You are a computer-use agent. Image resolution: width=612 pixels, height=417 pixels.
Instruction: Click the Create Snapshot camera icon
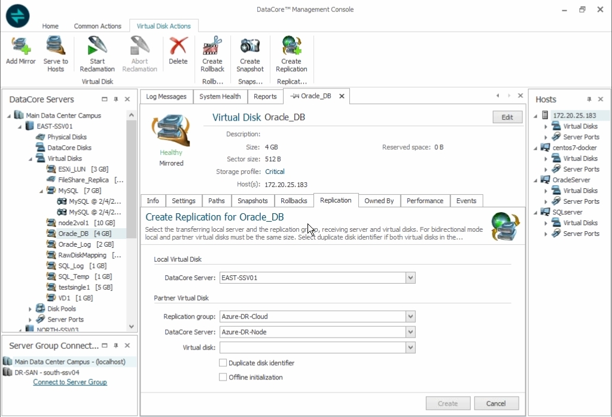tap(250, 45)
